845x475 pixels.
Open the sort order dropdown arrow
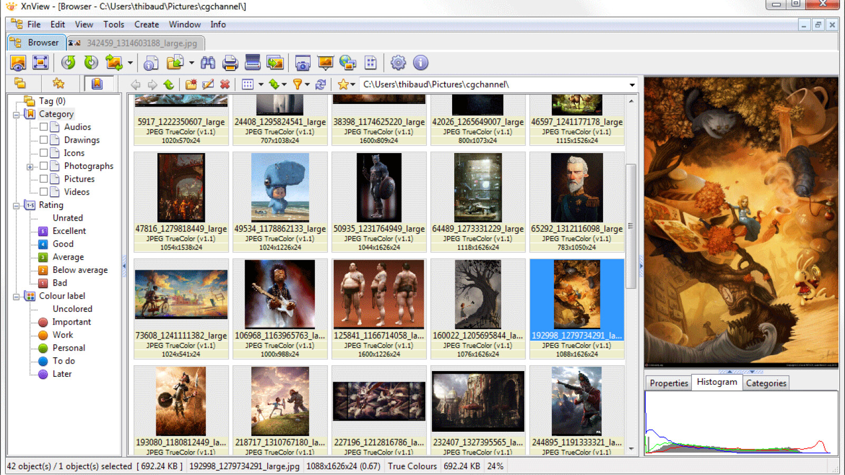(x=283, y=84)
